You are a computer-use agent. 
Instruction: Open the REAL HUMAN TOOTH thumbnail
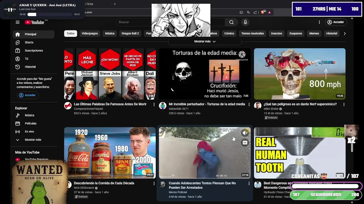(x=300, y=153)
